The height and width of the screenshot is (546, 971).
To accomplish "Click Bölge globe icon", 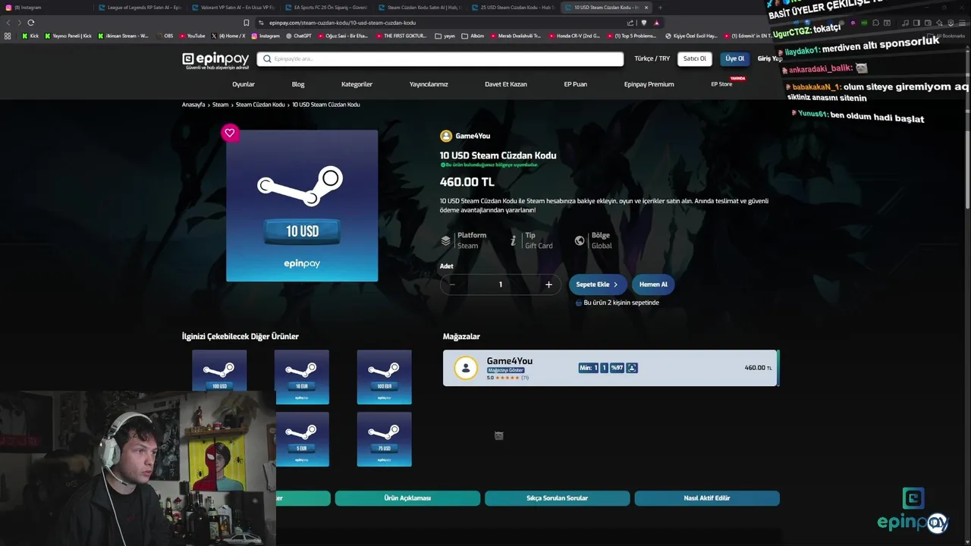I will 580,240.
